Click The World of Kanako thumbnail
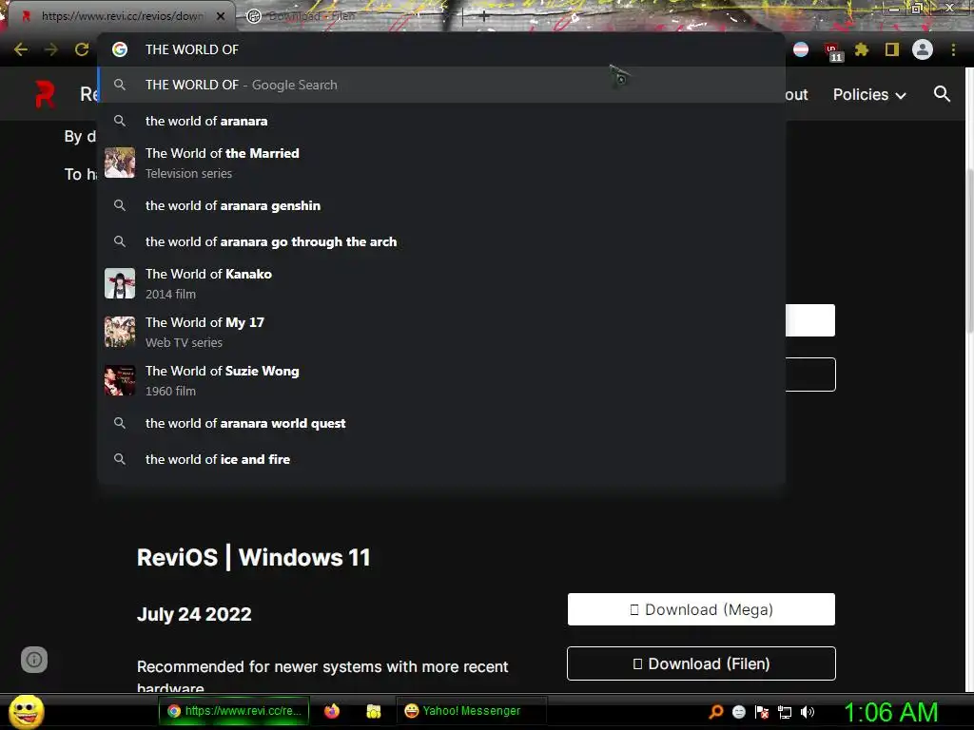The width and height of the screenshot is (974, 730). 120,283
